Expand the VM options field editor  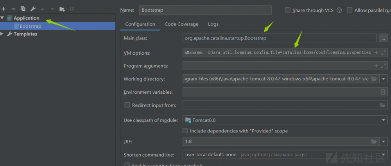tap(383, 52)
